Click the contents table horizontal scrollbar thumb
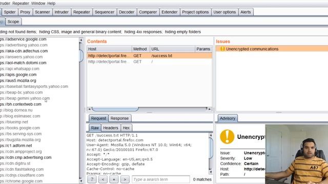 (x=115, y=109)
